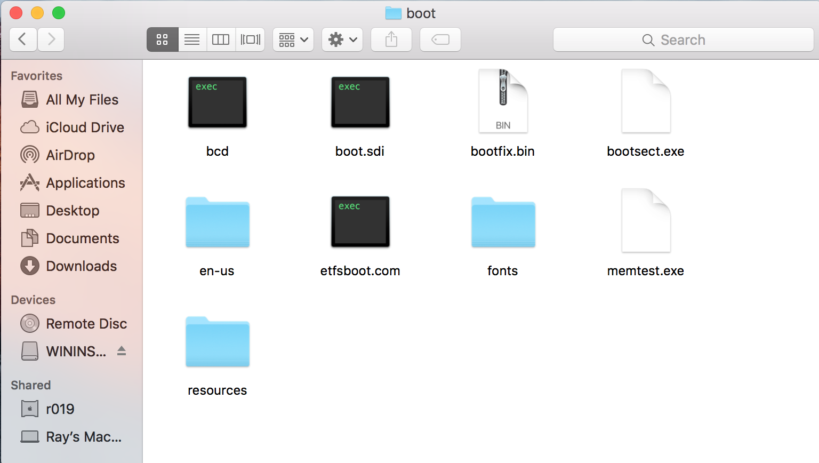Select the en-us folder icon

(218, 222)
